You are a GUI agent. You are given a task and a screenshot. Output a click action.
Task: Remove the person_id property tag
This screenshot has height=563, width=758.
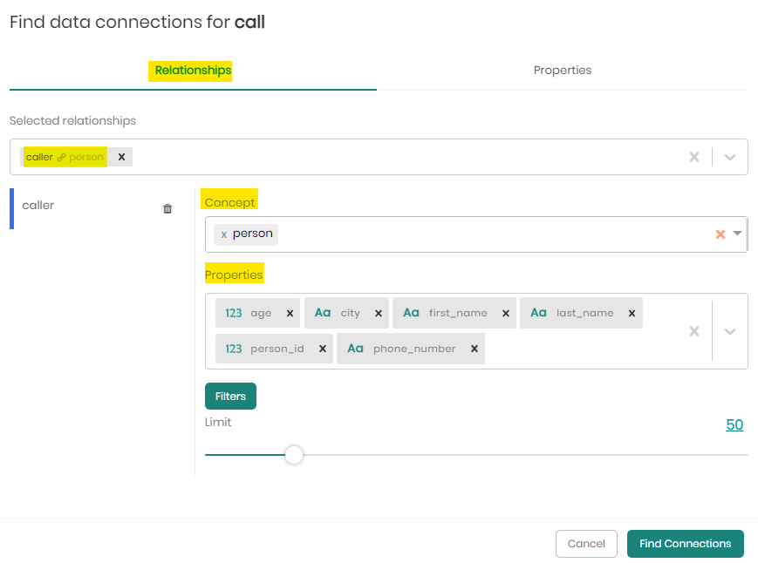tap(322, 349)
